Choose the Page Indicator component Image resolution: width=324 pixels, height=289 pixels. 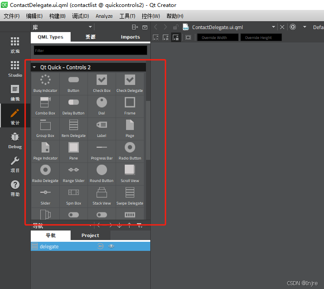45,151
